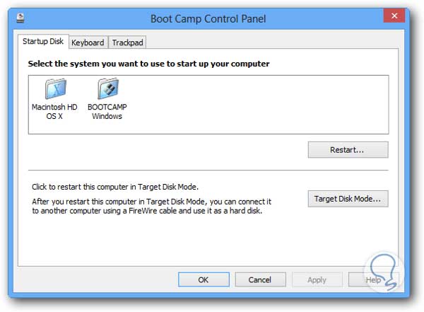Select the BOOTCAMP Windows disk icon

pyautogui.click(x=107, y=88)
